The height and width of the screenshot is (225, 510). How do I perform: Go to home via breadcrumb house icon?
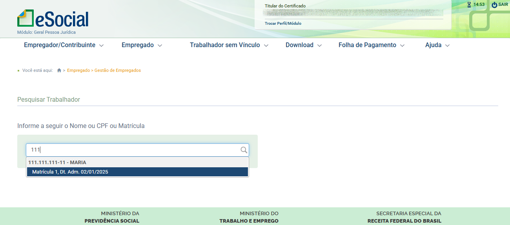point(59,71)
